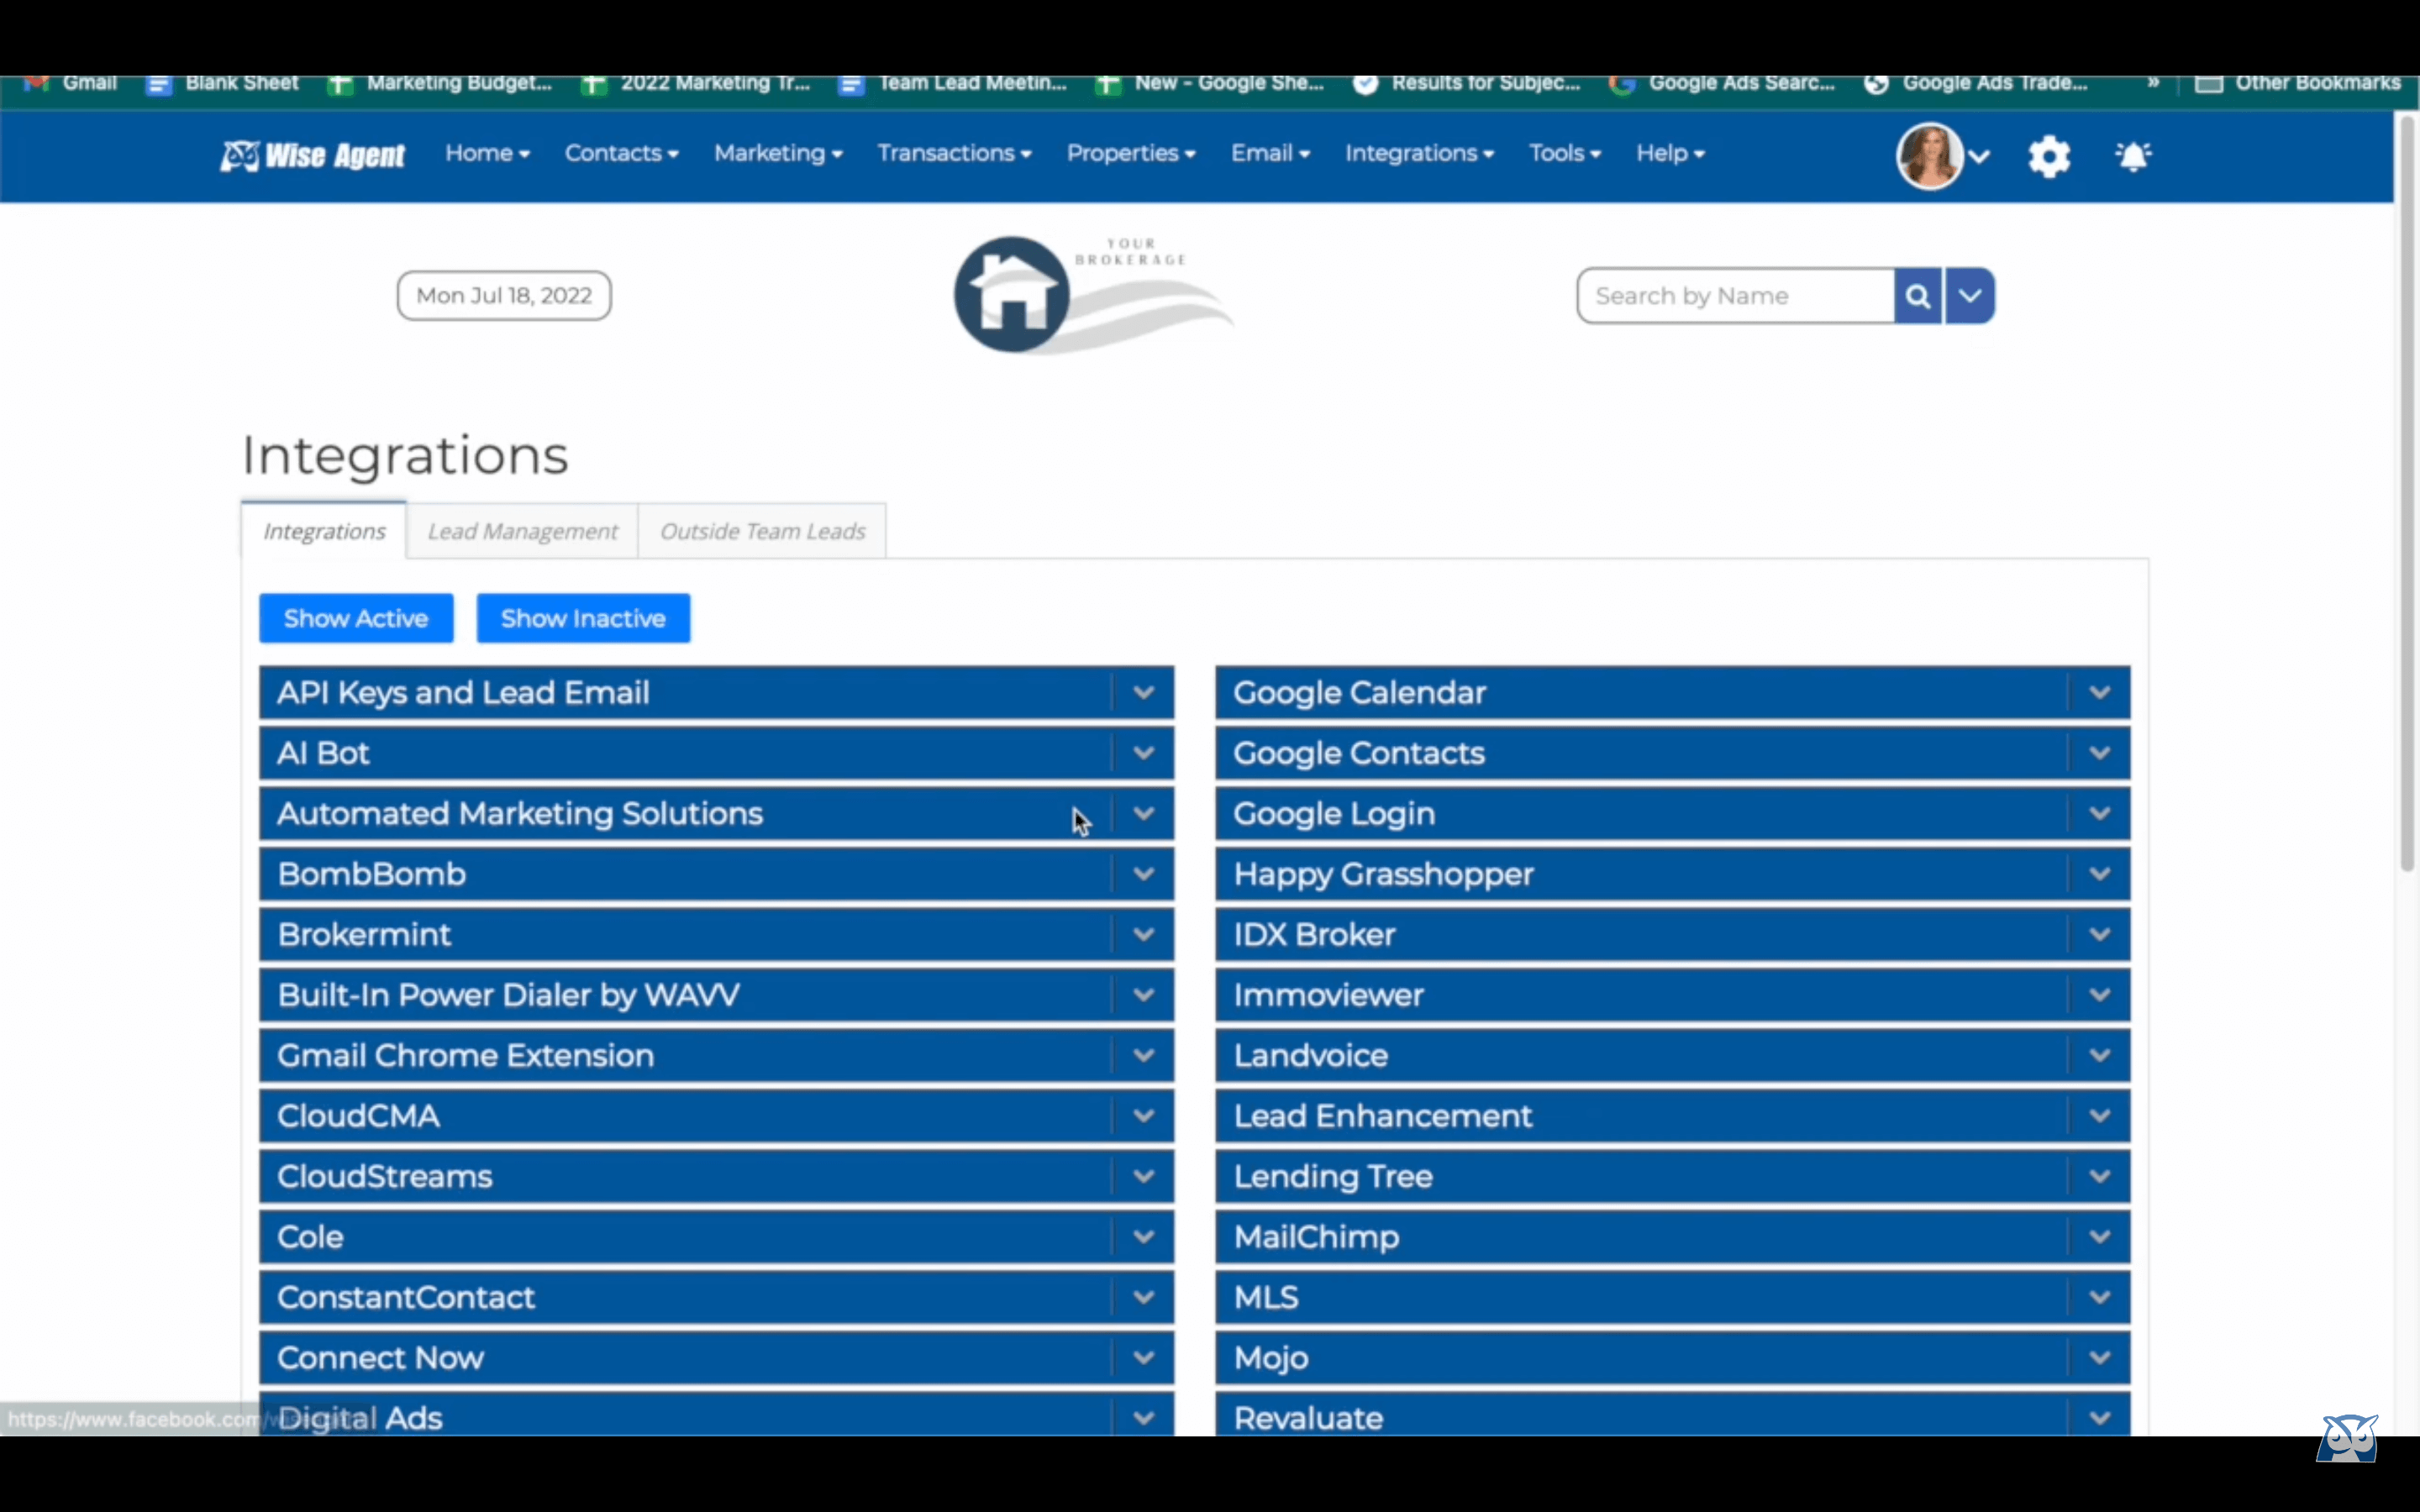Click inside the Search by Name field
This screenshot has height=1512, width=2420.
1735,295
